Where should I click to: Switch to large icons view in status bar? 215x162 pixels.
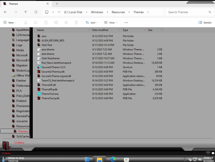(x=213, y=153)
